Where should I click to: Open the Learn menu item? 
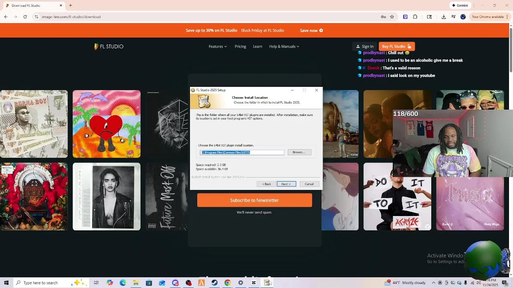tap(258, 46)
